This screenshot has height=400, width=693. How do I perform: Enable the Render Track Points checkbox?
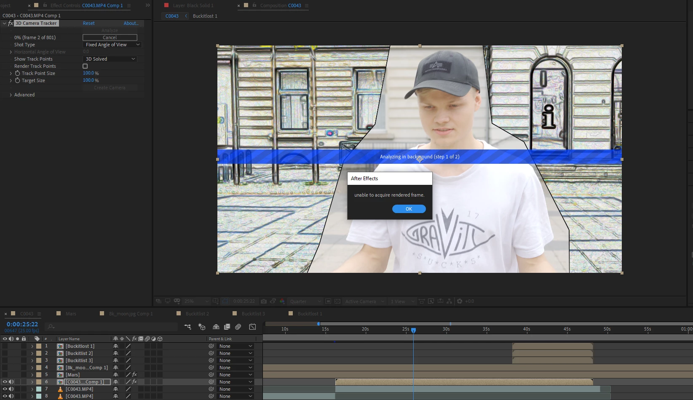85,66
